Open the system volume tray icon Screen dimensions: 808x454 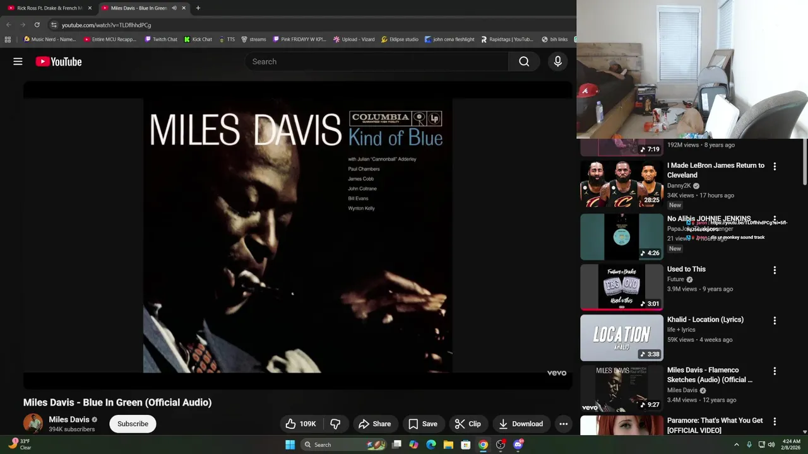[x=771, y=445]
